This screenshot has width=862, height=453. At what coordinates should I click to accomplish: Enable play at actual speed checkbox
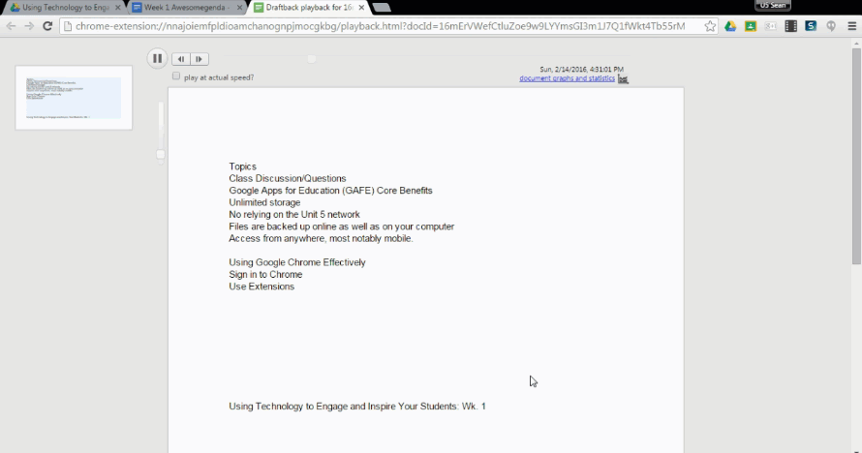(x=176, y=76)
